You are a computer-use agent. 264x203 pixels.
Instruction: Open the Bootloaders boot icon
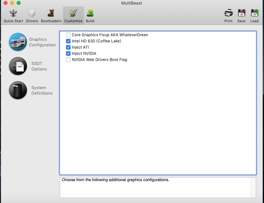(x=51, y=13)
